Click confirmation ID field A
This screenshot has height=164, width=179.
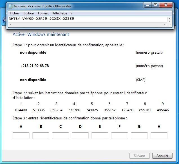point(21,135)
